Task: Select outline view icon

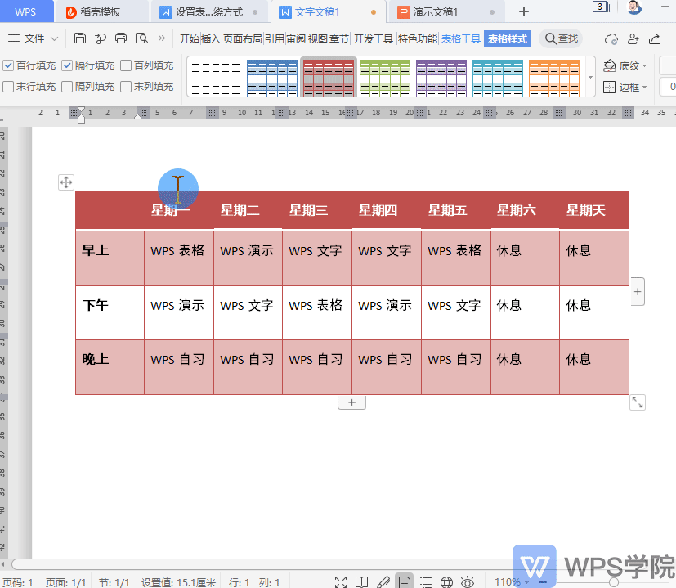Action: tap(426, 582)
